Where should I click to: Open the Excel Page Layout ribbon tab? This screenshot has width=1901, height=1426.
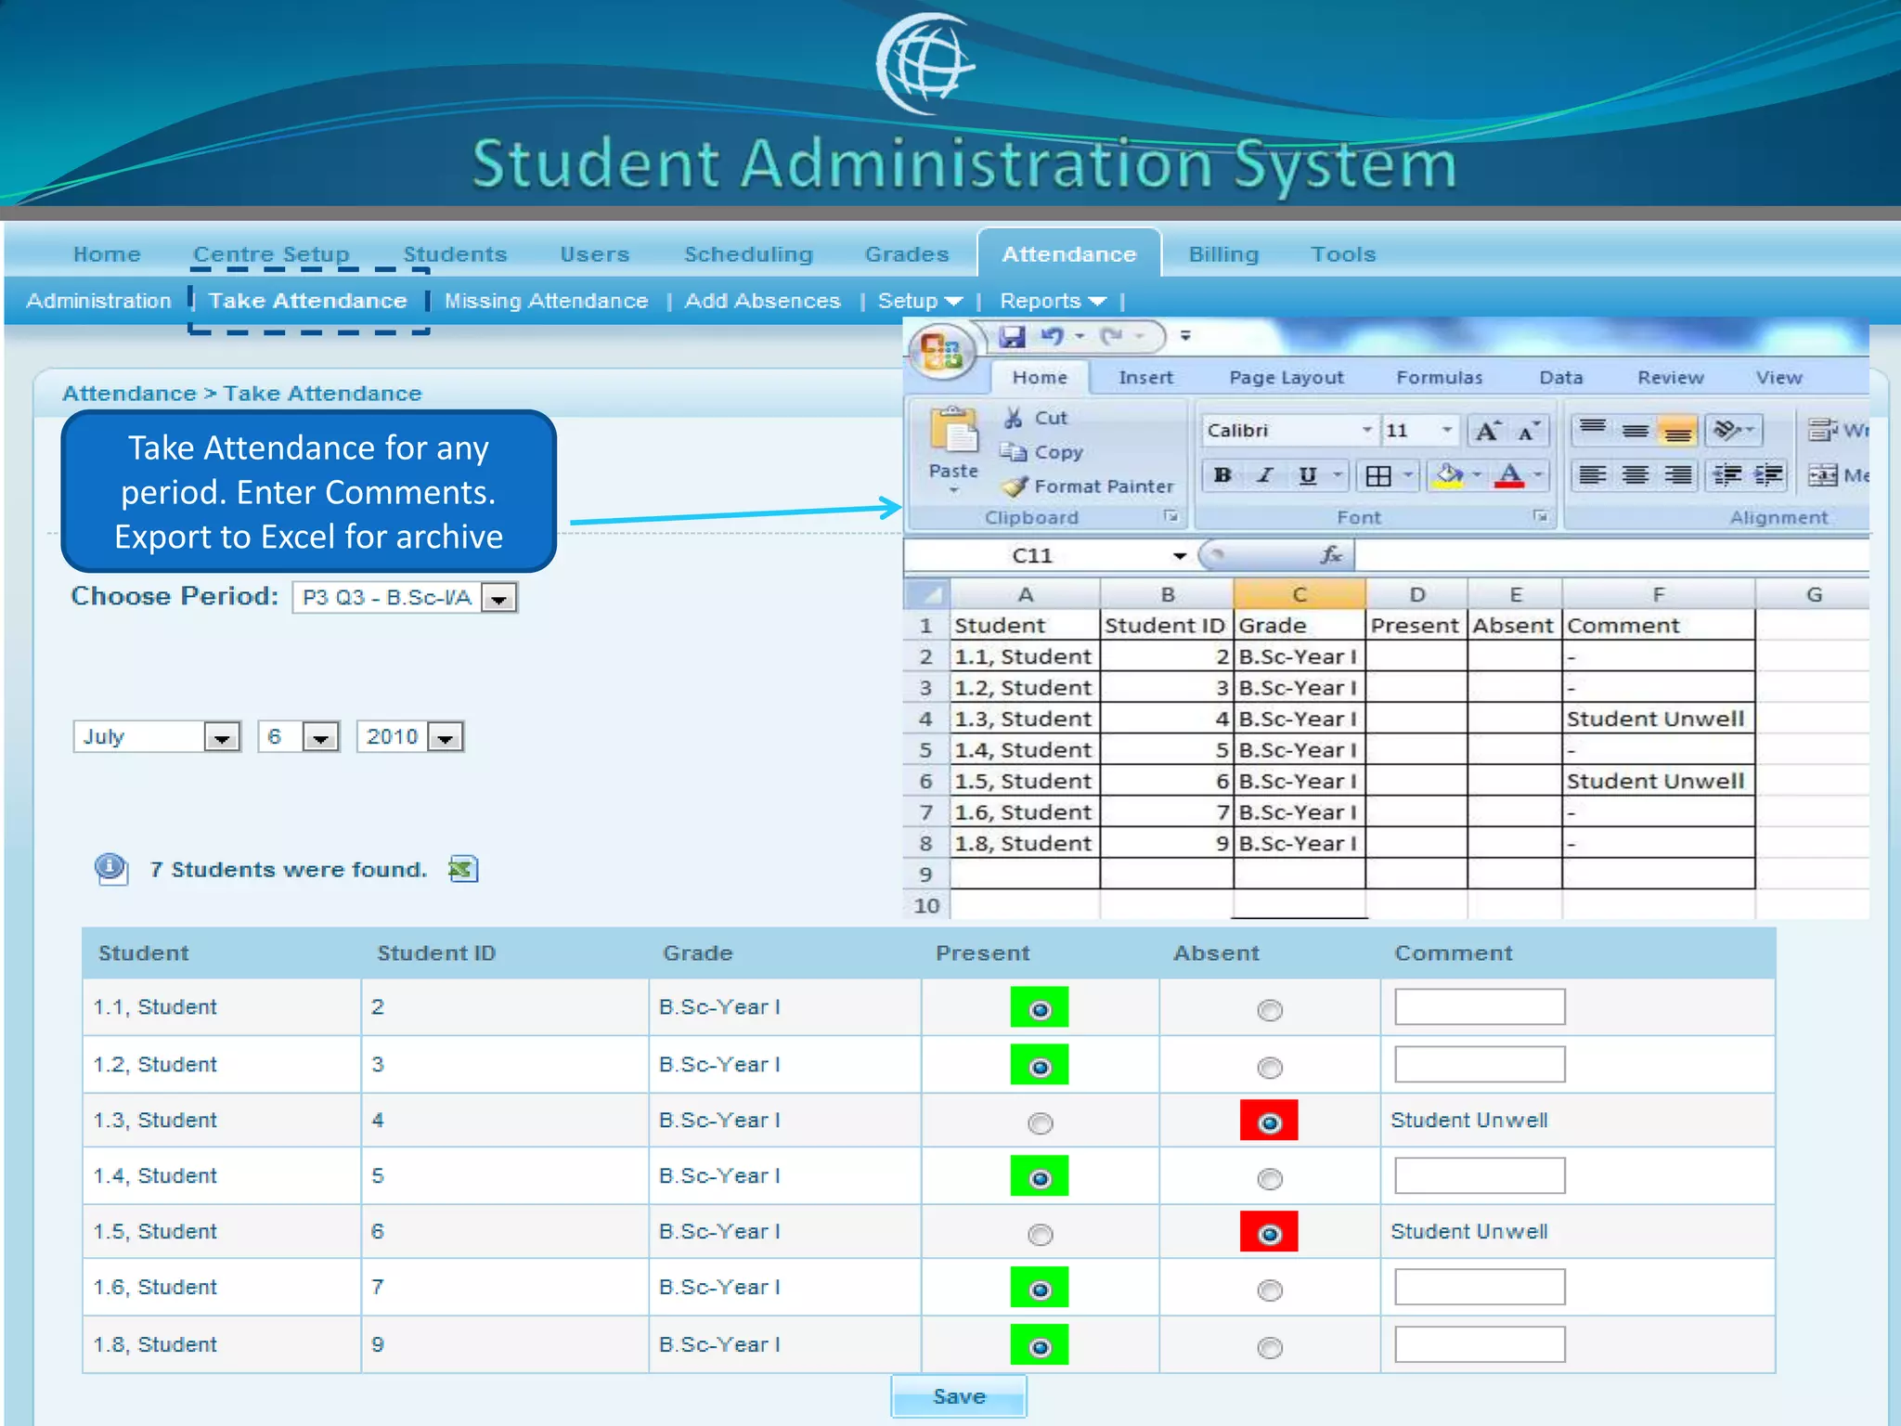pyautogui.click(x=1287, y=377)
